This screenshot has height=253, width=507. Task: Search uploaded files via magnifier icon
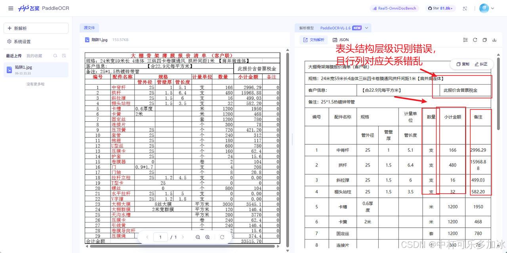(x=55, y=56)
